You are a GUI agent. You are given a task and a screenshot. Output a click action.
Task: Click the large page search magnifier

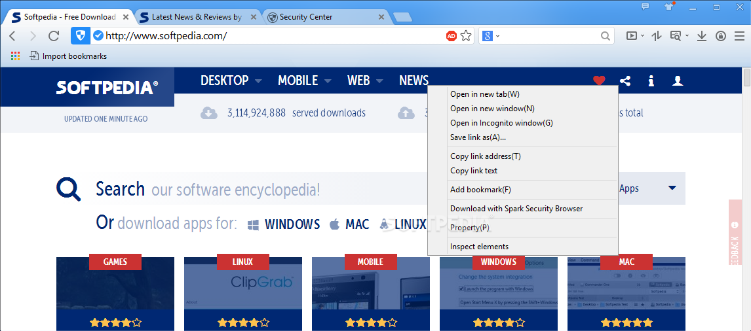point(69,189)
